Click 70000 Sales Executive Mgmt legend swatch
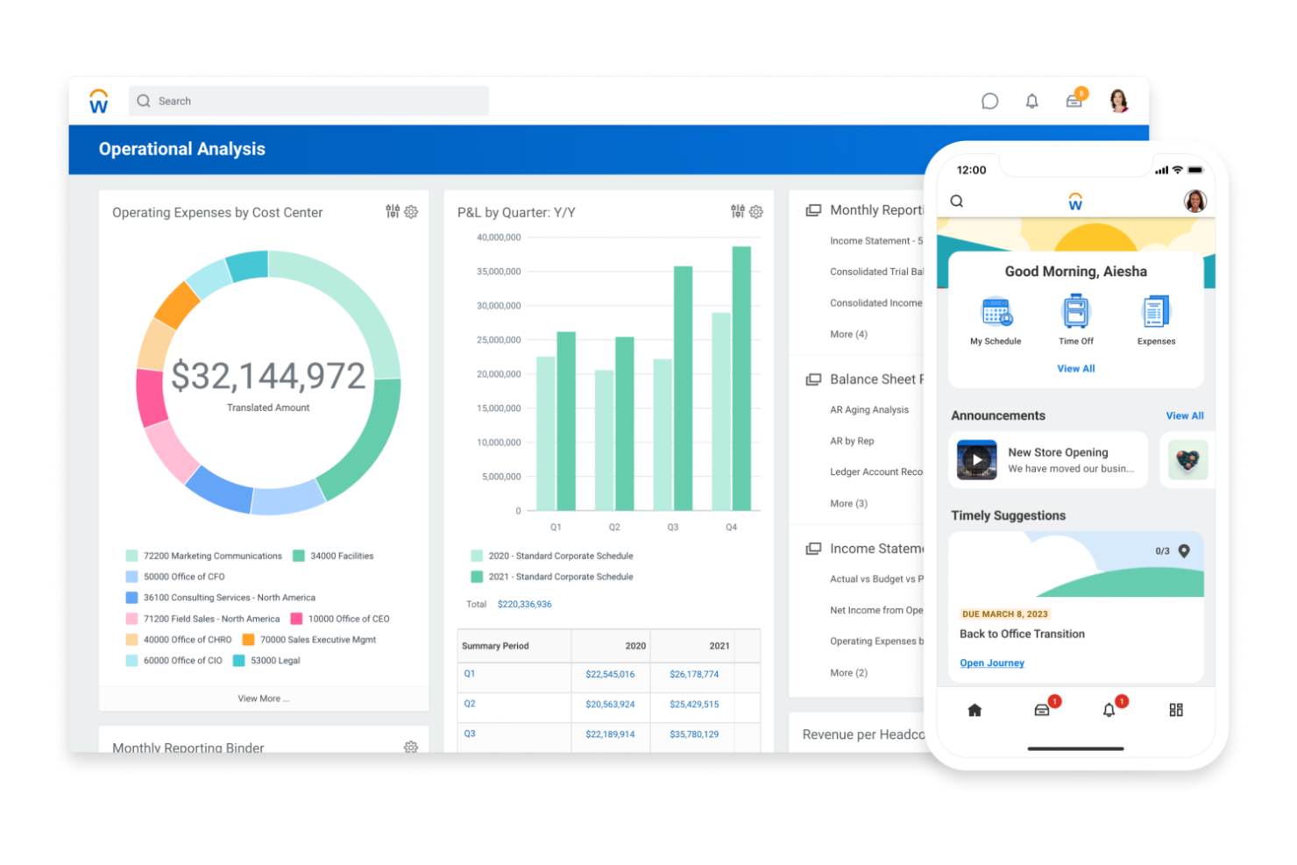The image size is (1297, 865). 248,640
